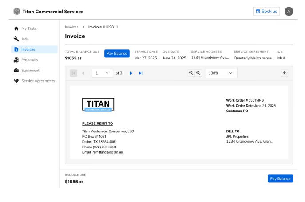This screenshot has height=202, width=305.
Task: Go to the next page arrow
Action: [131, 73]
